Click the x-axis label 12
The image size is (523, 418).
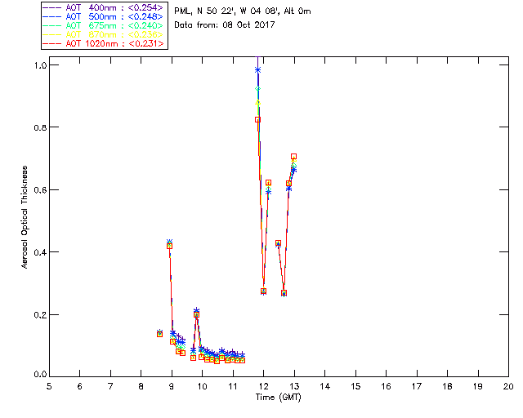[263, 386]
